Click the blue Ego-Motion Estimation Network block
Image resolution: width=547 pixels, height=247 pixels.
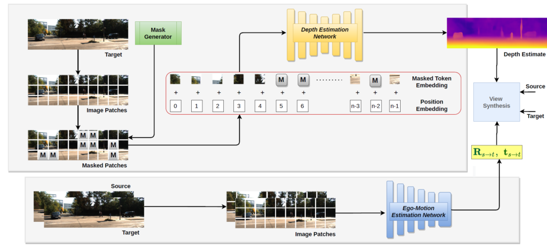[418, 211]
